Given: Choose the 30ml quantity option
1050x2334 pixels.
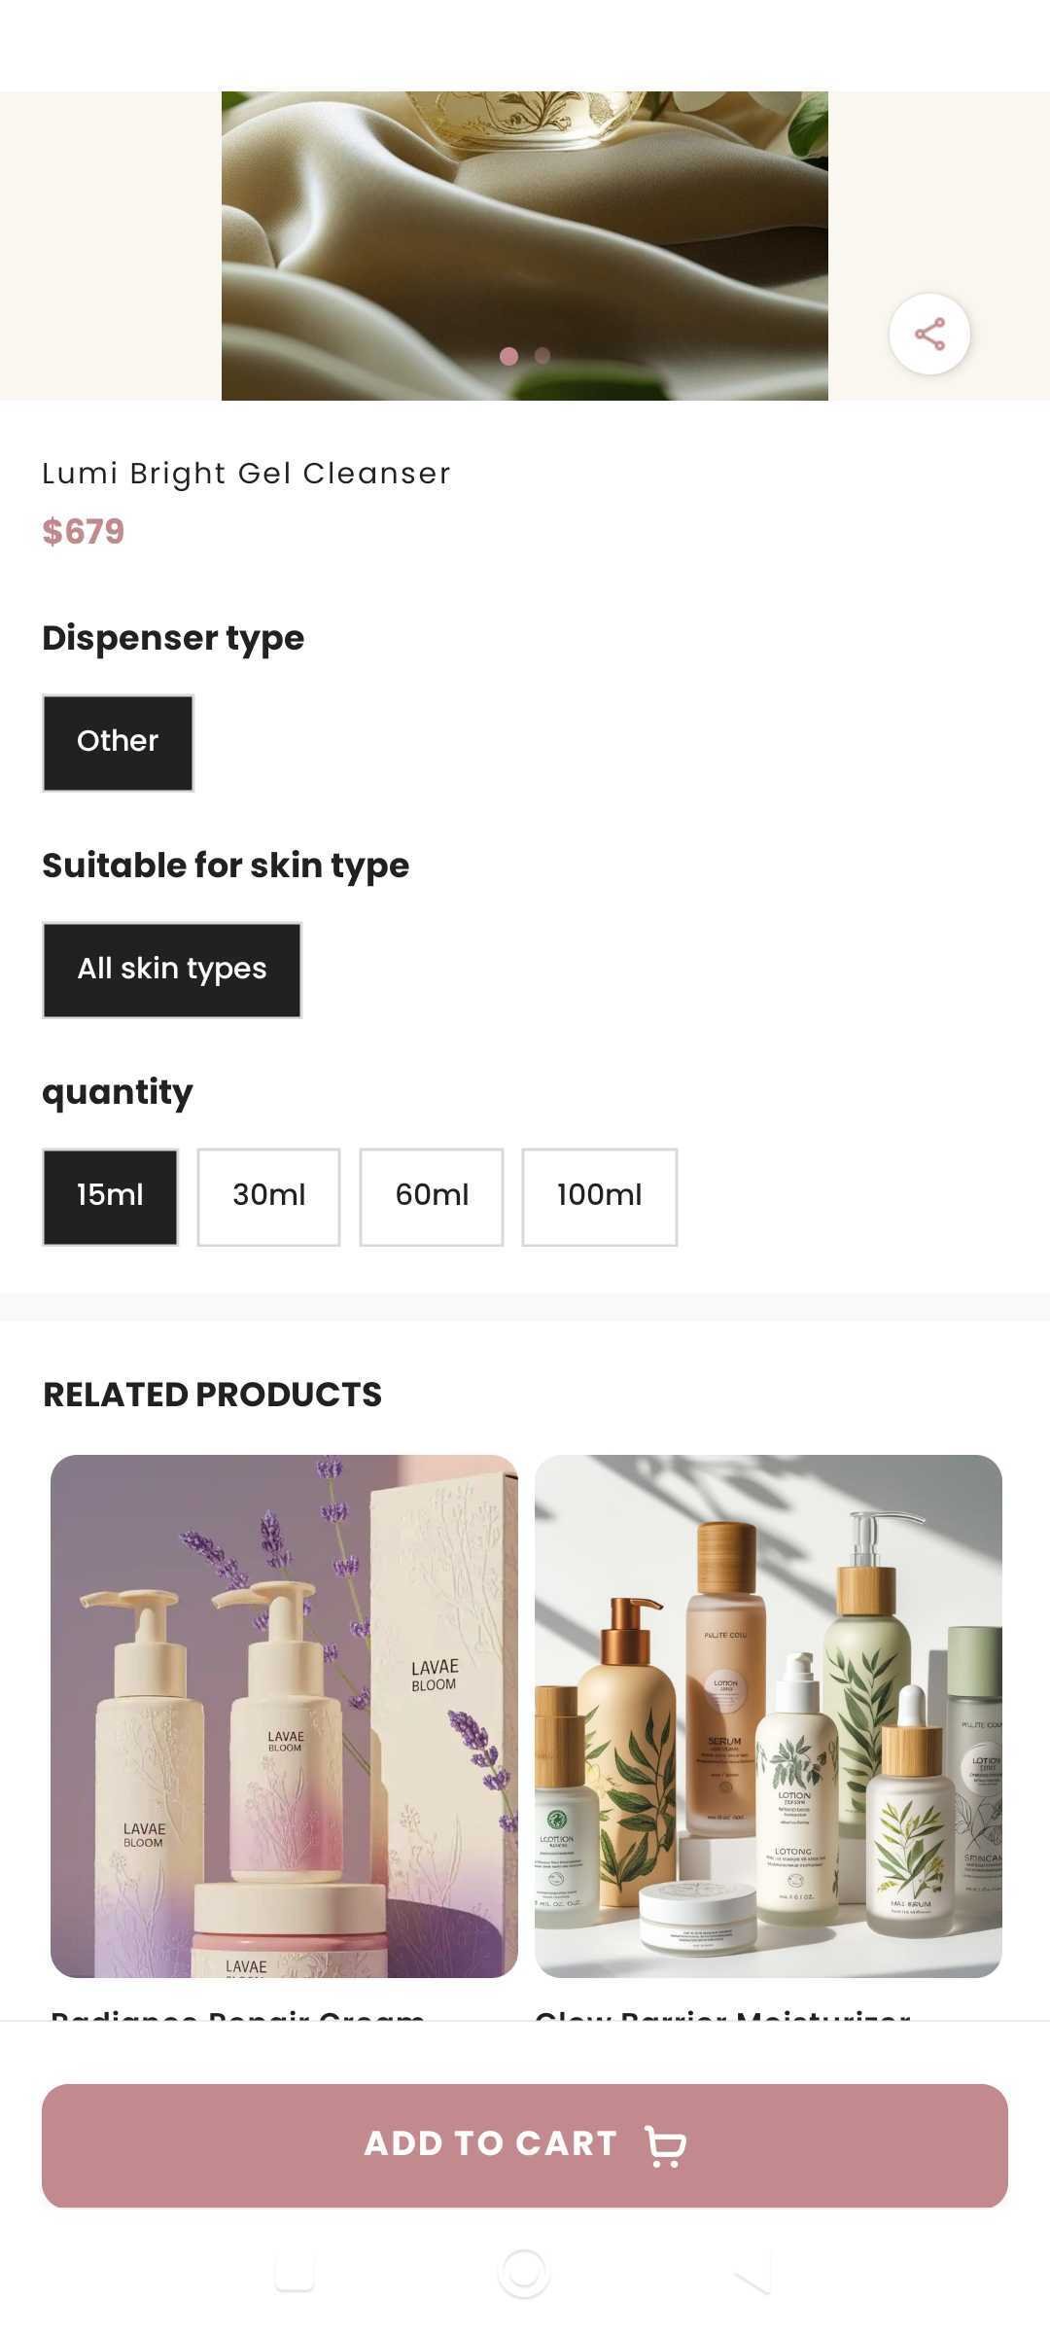Looking at the screenshot, I should pyautogui.click(x=268, y=1196).
